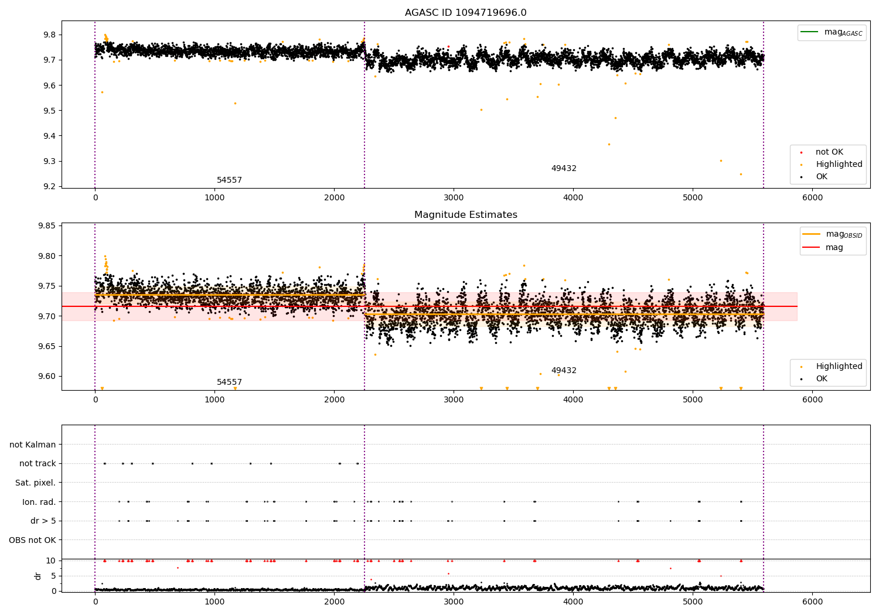Click the red 'mag' legend entry in the middle plot
Screen dimensions: 879x615
[823, 248]
